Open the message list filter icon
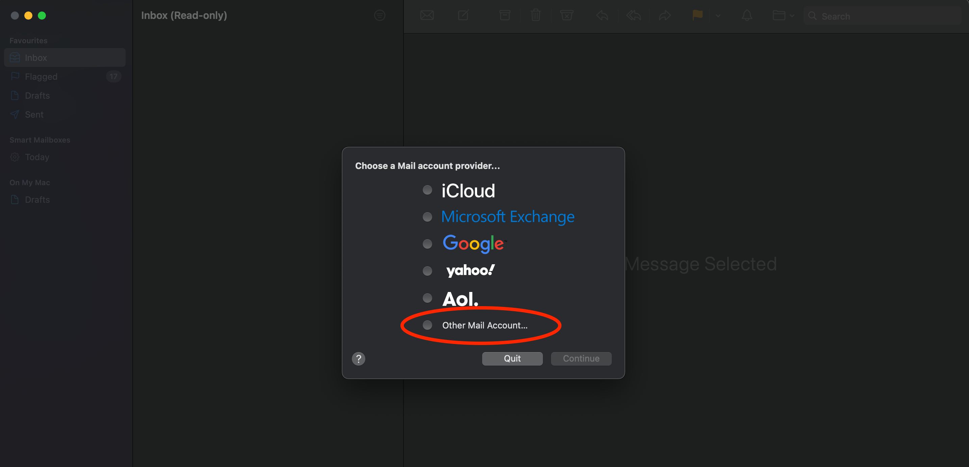Viewport: 969px width, 467px height. [x=379, y=16]
